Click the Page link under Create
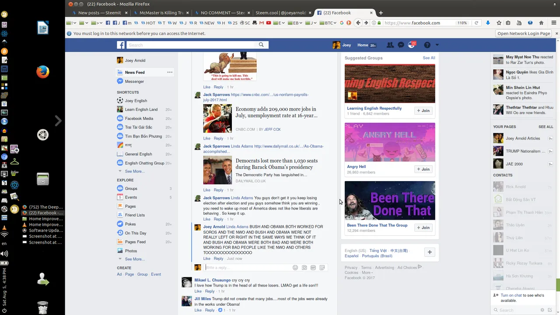560x315 pixels. 129,274
